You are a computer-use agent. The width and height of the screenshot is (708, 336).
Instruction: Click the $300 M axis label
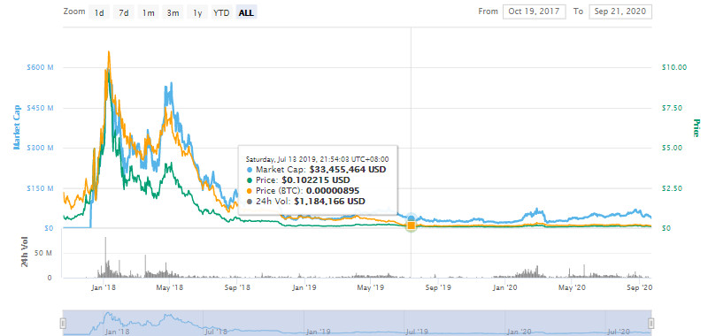40,148
